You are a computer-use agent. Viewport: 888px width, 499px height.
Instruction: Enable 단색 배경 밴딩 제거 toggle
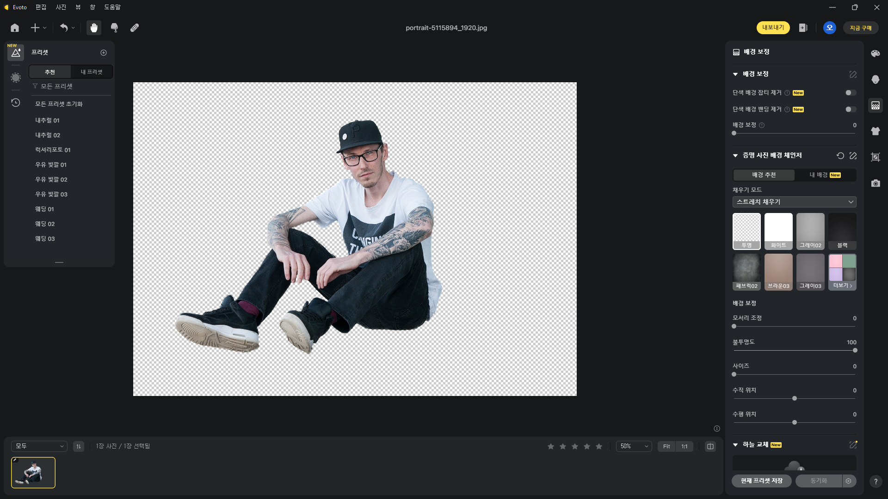pyautogui.click(x=851, y=110)
